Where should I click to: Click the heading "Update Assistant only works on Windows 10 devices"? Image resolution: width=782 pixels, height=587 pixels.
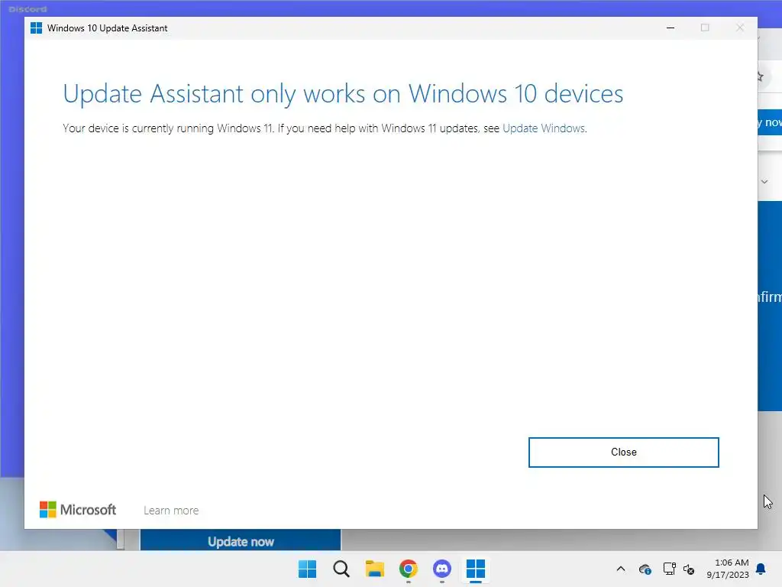click(343, 94)
